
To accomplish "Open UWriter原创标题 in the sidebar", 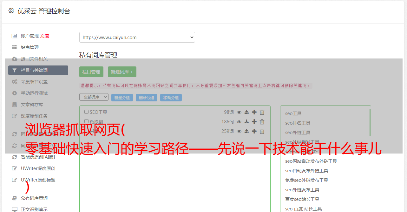I will click(38, 180).
